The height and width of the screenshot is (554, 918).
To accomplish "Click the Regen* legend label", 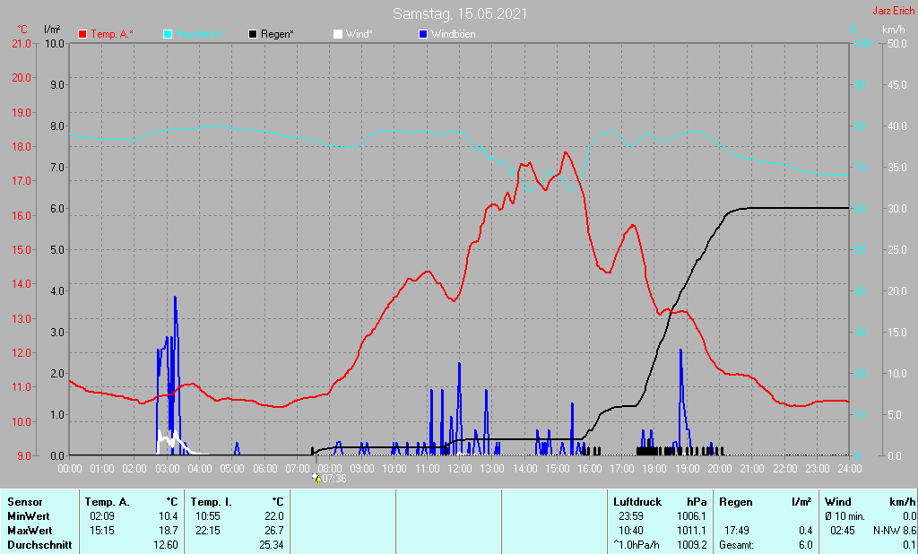I will (279, 34).
